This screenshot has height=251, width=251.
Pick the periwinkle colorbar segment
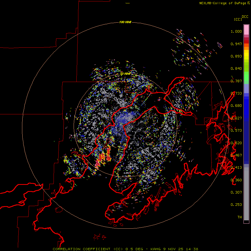[246, 88]
